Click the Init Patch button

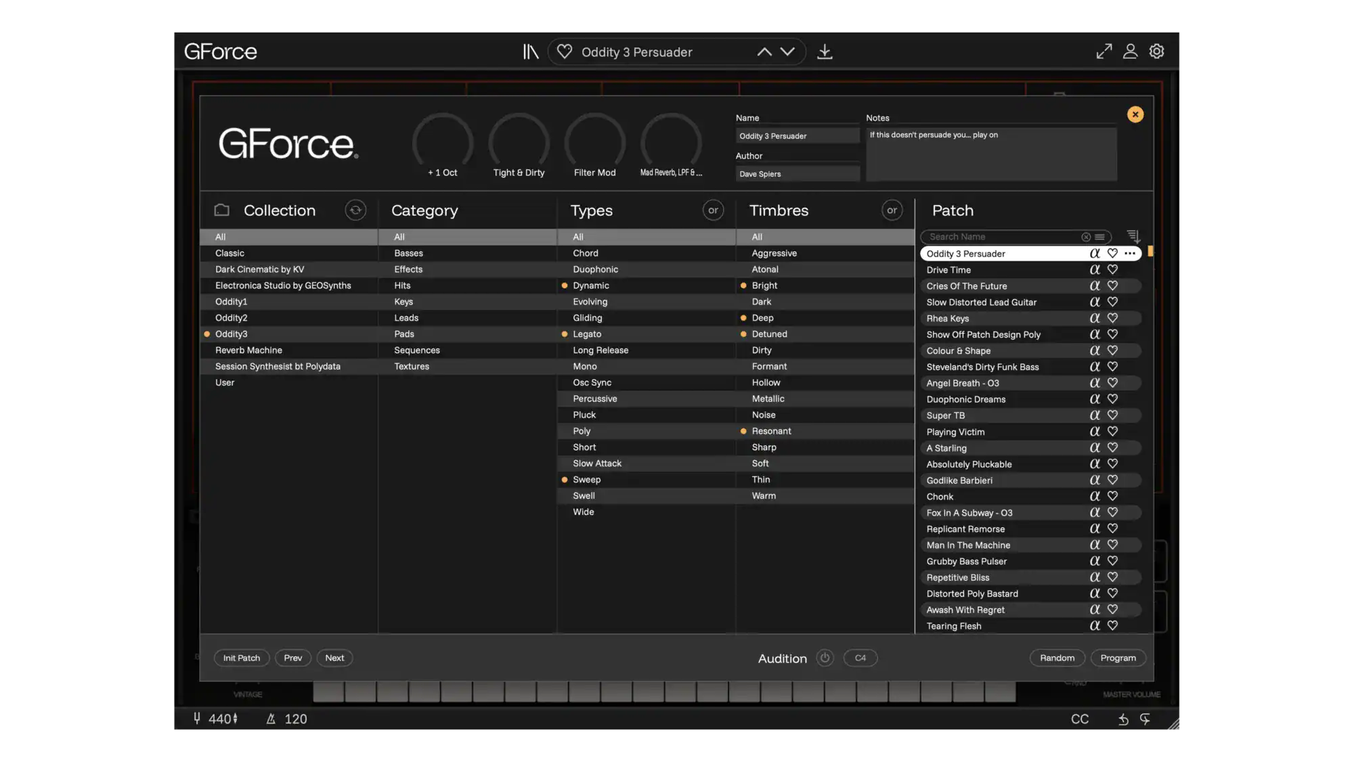(242, 658)
